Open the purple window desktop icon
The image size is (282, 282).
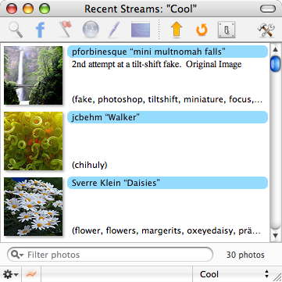141,30
